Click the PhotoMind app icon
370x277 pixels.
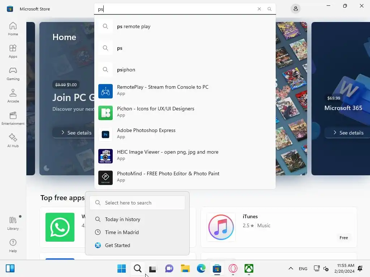tap(106, 178)
